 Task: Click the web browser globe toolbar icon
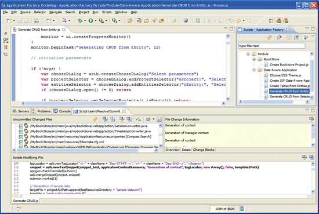(x=186, y=20)
